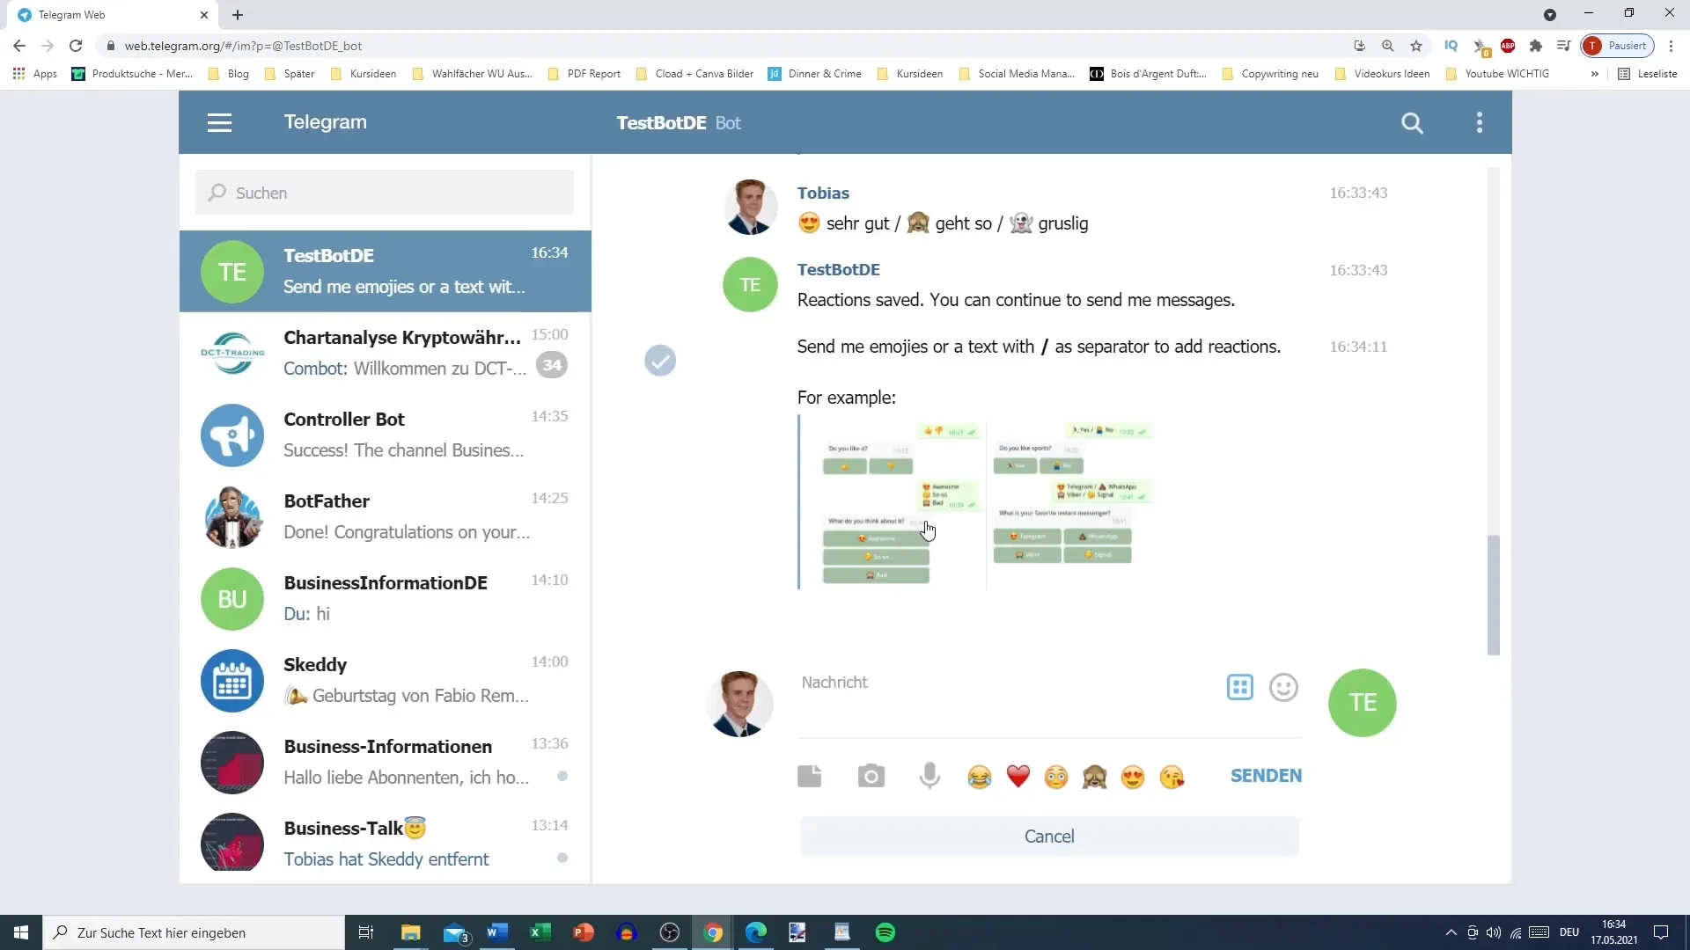Select the Nachricht message input field
Screen dimensions: 1690x950
(x=1006, y=681)
